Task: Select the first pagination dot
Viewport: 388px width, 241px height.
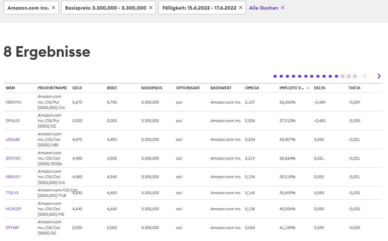Action: 275,76
